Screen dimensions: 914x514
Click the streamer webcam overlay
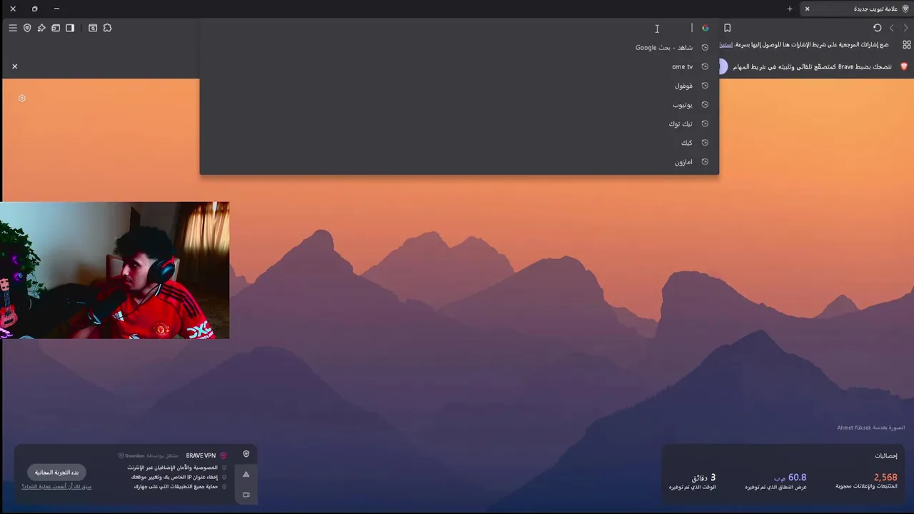[114, 271]
